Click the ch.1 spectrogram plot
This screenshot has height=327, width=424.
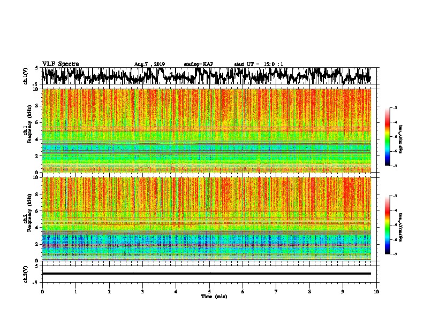[207, 130]
